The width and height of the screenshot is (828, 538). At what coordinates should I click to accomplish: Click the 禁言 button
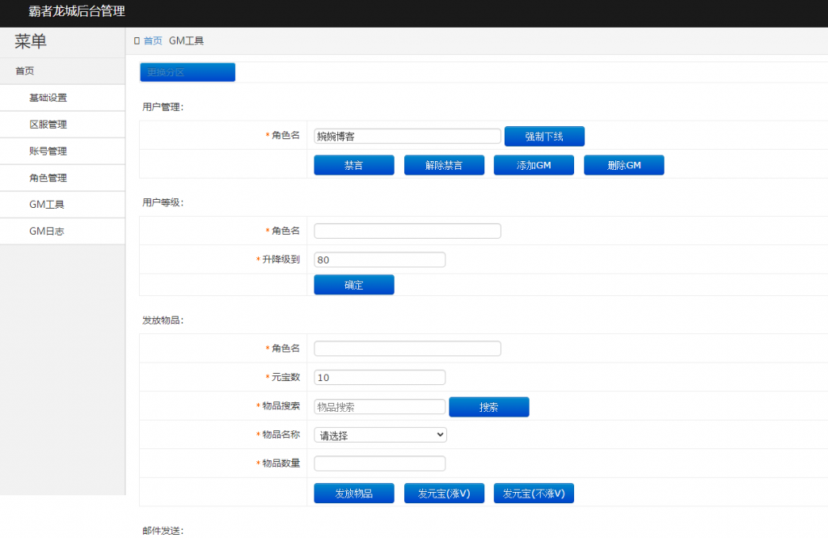[353, 165]
